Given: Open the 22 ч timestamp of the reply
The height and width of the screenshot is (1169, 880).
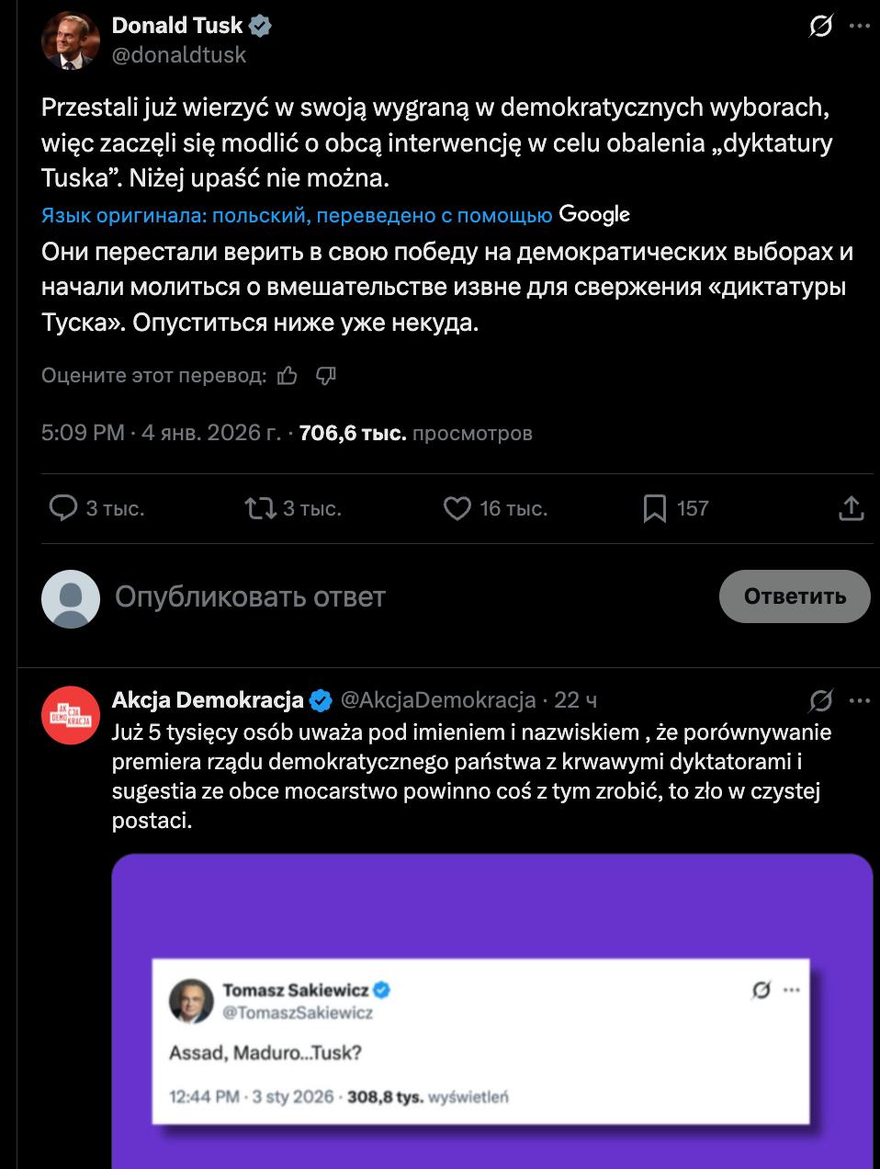Looking at the screenshot, I should 575,700.
